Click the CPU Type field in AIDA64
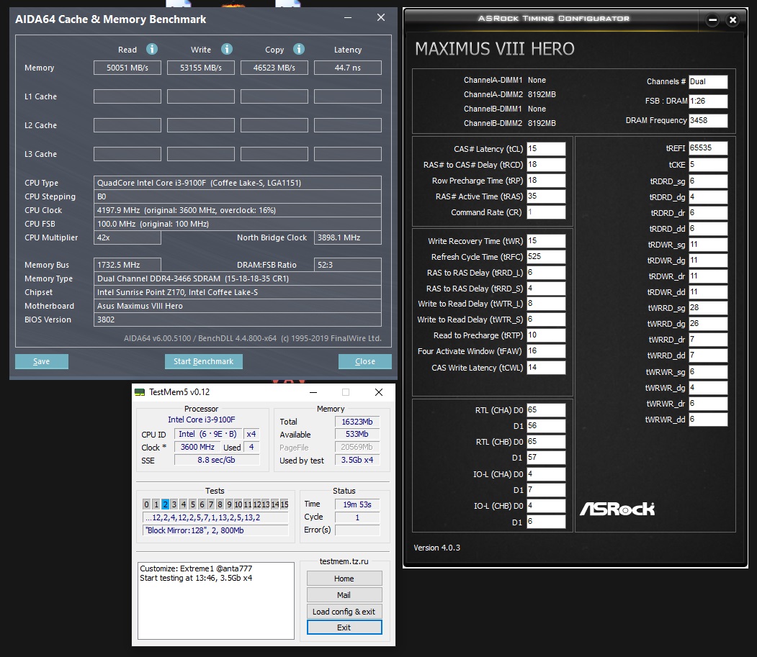 pyautogui.click(x=238, y=183)
